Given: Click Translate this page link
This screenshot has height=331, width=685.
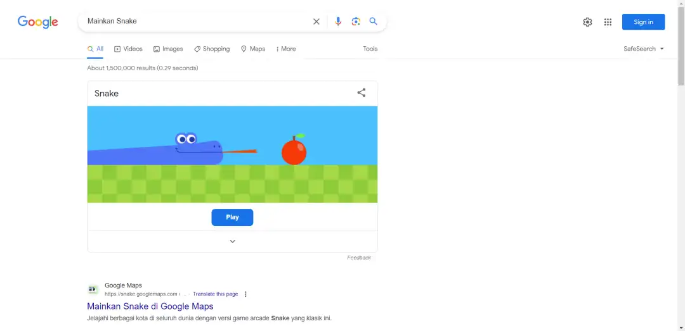Looking at the screenshot, I should tap(216, 294).
